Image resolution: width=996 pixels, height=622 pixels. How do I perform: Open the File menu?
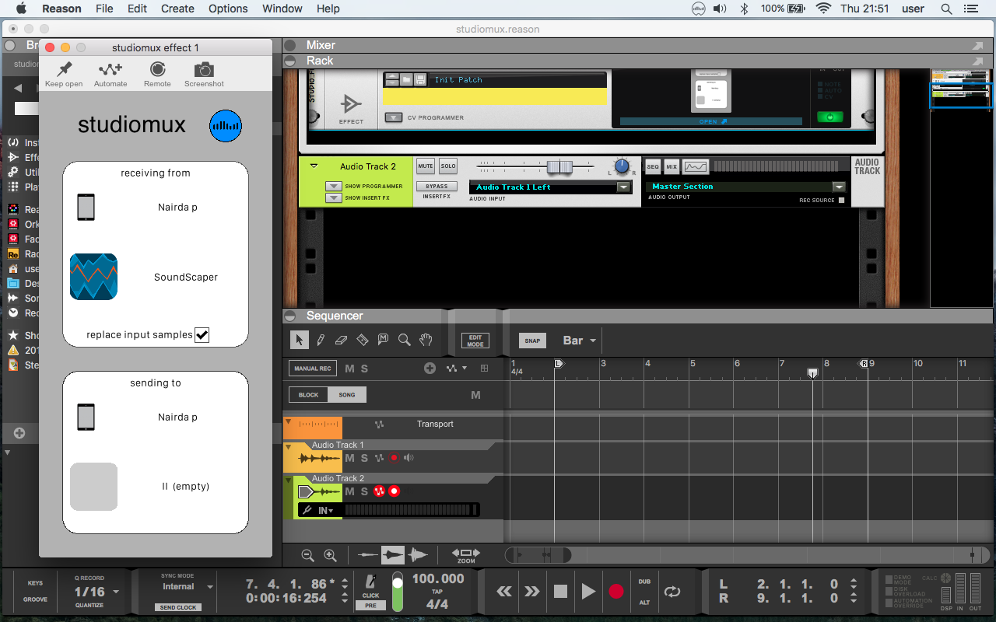coord(104,9)
